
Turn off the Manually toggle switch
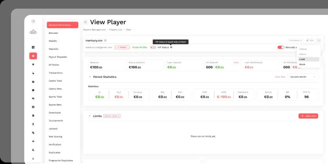click(281, 47)
